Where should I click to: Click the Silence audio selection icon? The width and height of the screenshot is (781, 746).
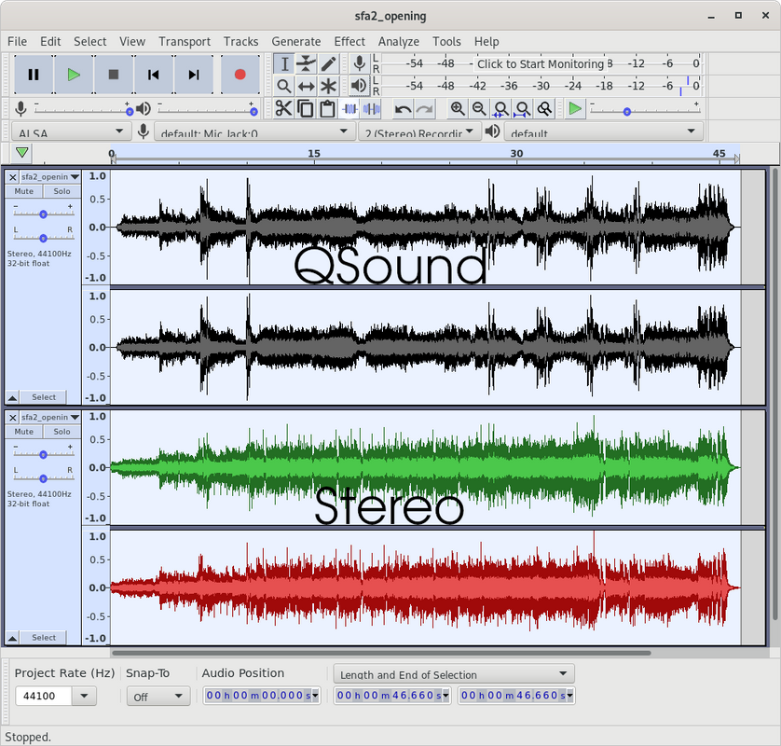(x=372, y=108)
